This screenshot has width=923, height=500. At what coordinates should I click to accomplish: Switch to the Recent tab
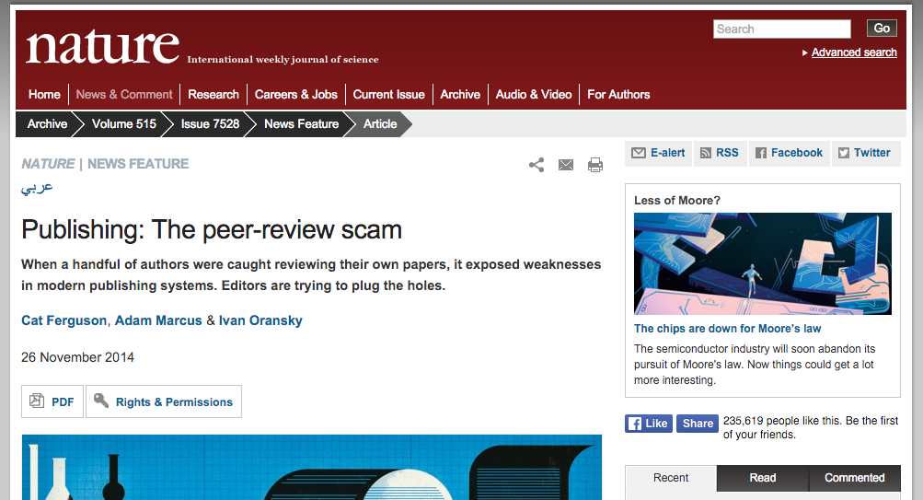click(671, 478)
